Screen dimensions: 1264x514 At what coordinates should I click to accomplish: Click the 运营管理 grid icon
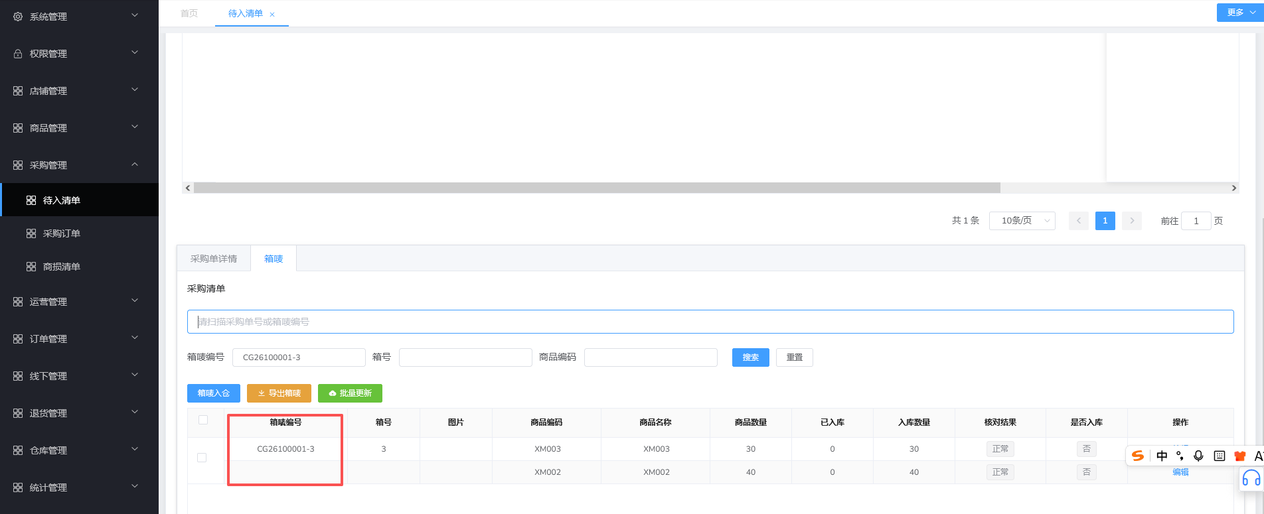pyautogui.click(x=18, y=302)
